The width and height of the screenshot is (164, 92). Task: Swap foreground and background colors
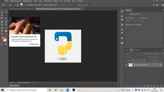pyautogui.click(x=6, y=37)
